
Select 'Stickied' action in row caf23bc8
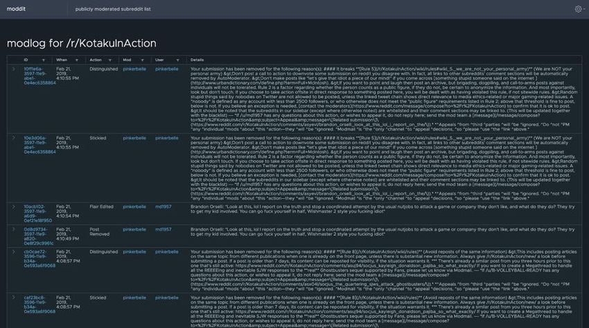pyautogui.click(x=98, y=298)
